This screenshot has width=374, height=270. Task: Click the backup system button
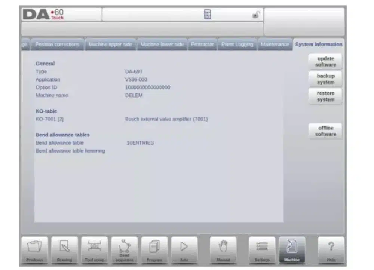point(326,79)
